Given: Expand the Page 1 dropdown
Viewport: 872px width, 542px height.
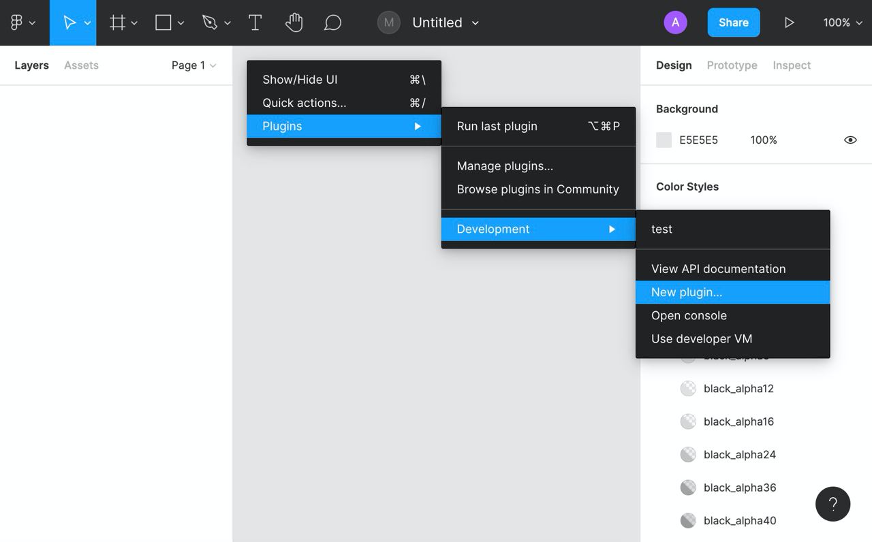Looking at the screenshot, I should coord(193,65).
